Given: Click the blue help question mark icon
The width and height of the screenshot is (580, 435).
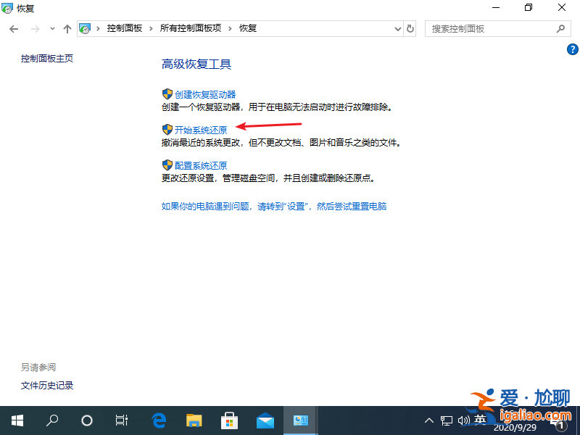Looking at the screenshot, I should (572, 49).
